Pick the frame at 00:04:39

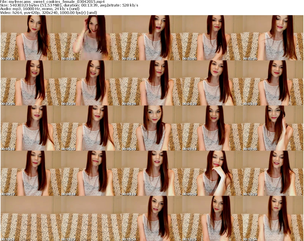coord(213,83)
